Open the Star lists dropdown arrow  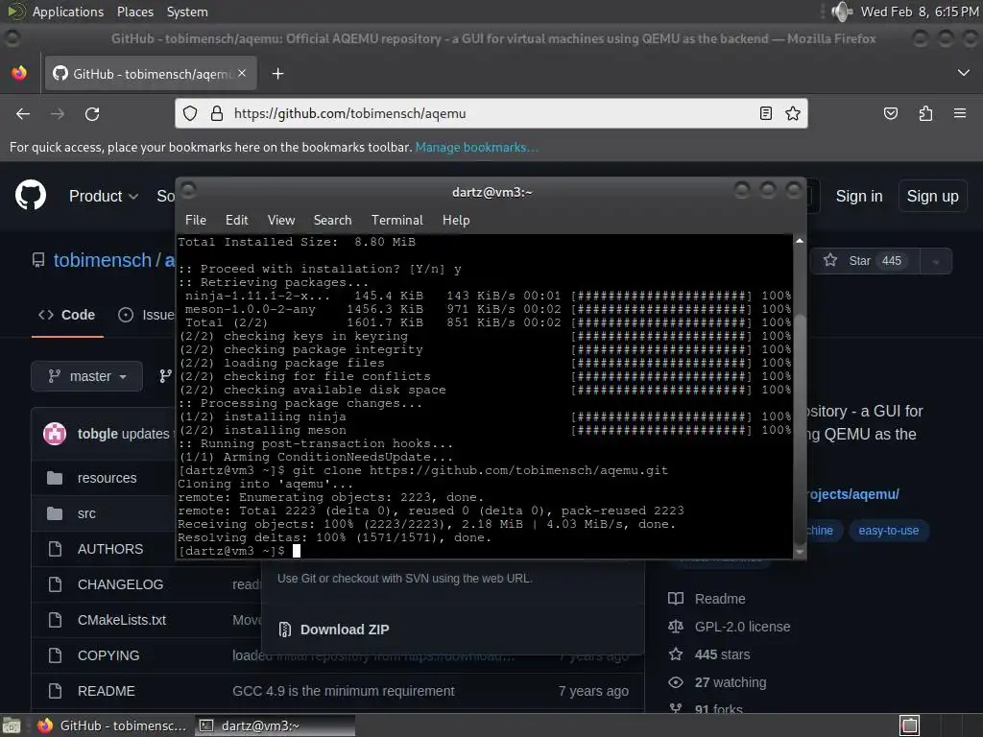click(x=936, y=261)
